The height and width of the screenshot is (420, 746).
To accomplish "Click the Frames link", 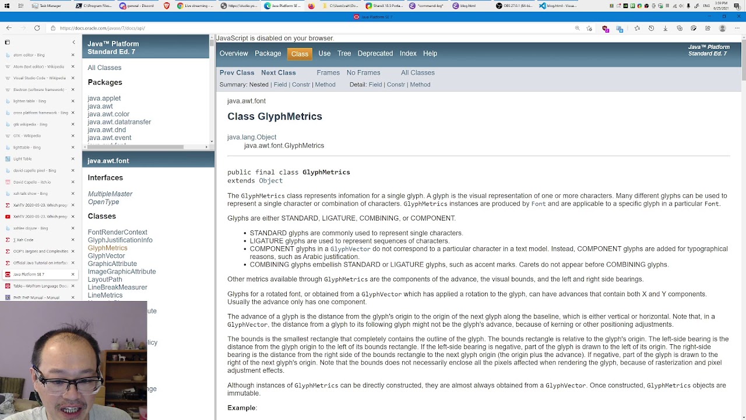I will [328, 73].
